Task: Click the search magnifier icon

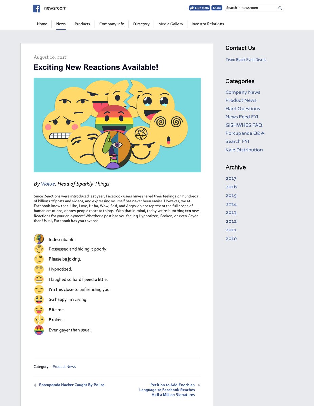Action: 280,8
